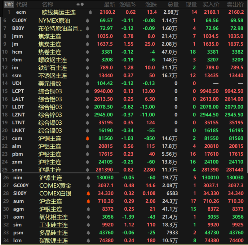Click the sun/dot marker column header icon
The width and height of the screenshot is (248, 245).
pos(80,4)
